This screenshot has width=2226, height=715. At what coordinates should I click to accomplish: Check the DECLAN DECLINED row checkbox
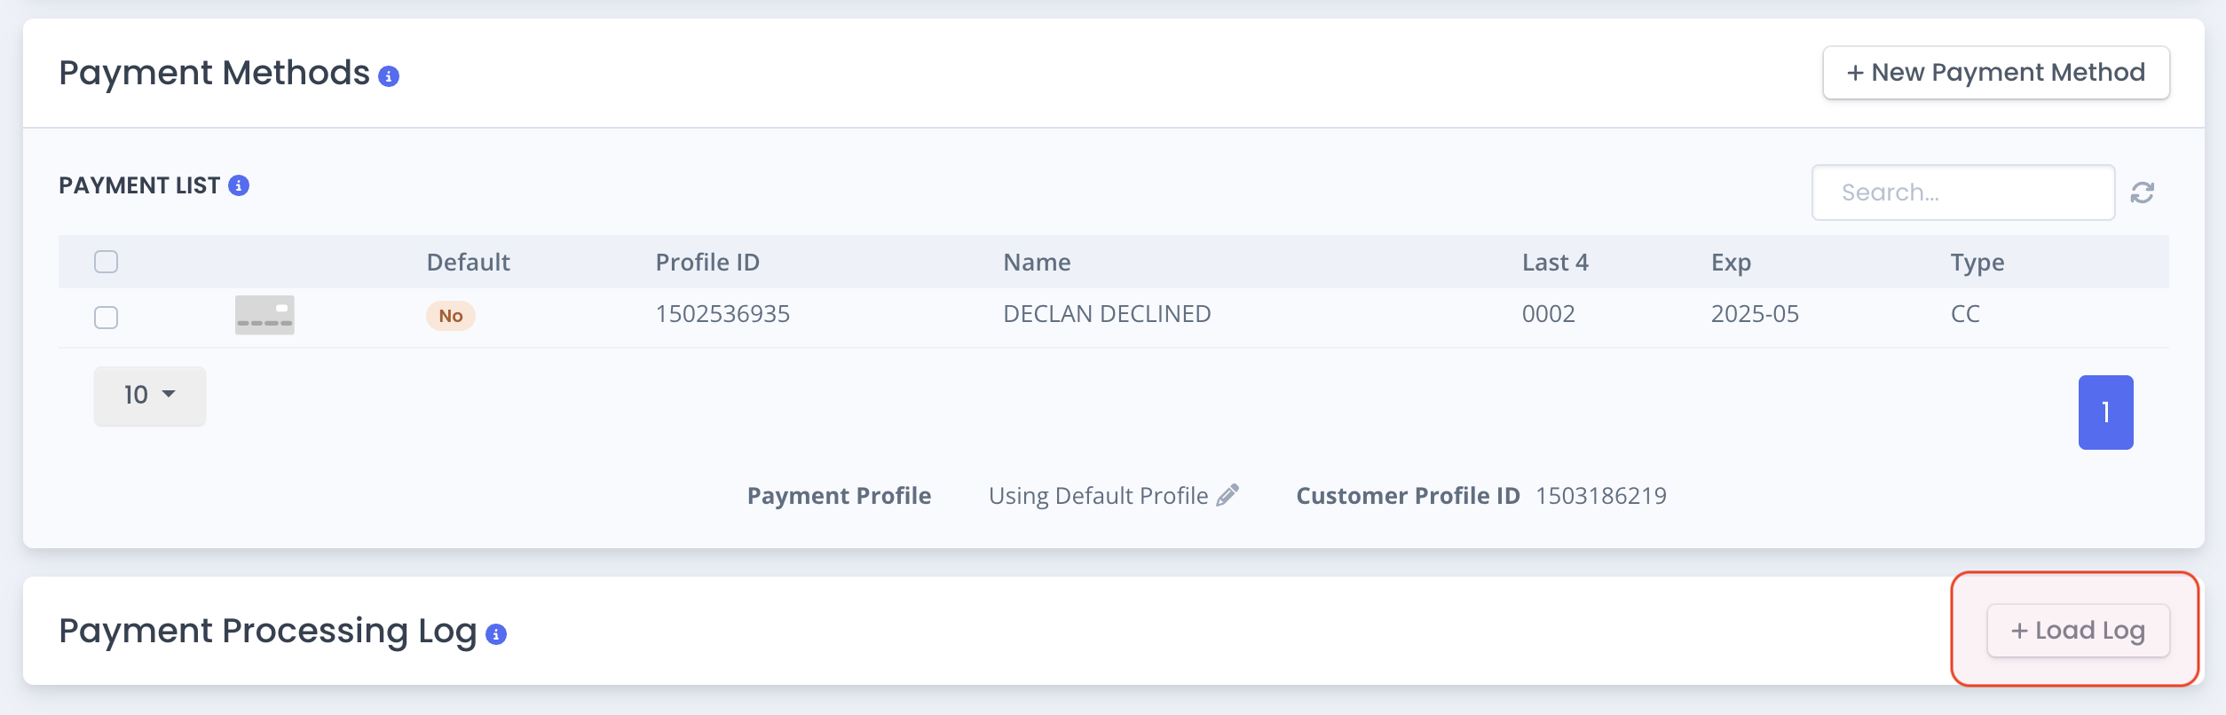click(x=107, y=317)
